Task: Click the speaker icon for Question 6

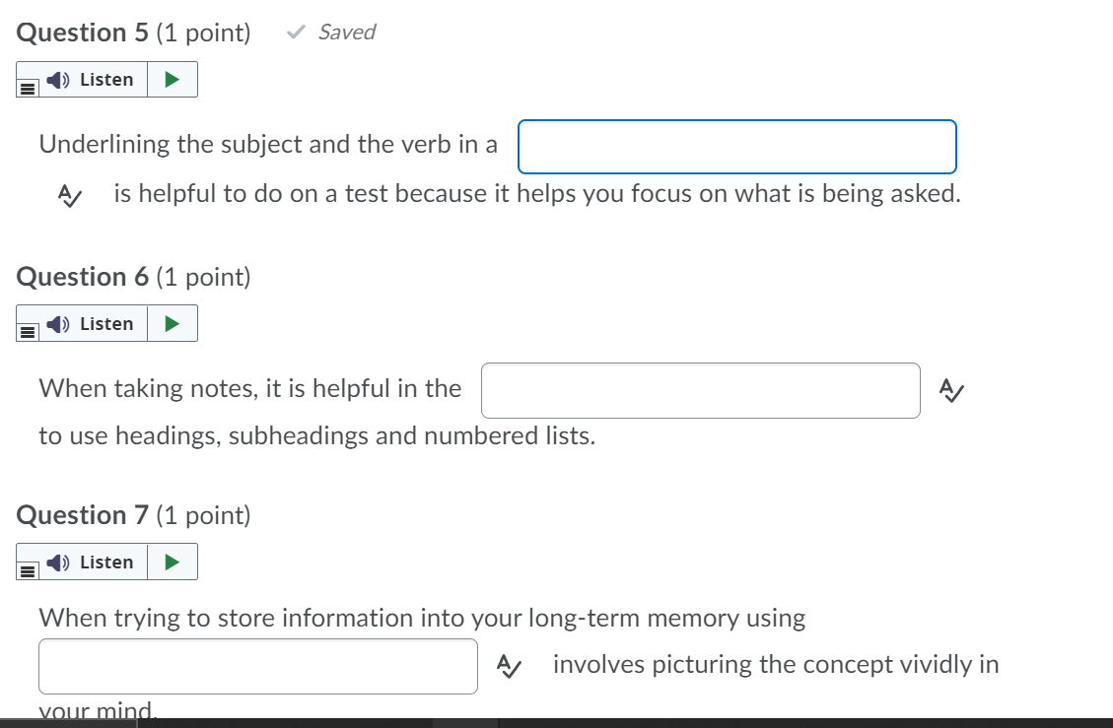Action: point(56,323)
